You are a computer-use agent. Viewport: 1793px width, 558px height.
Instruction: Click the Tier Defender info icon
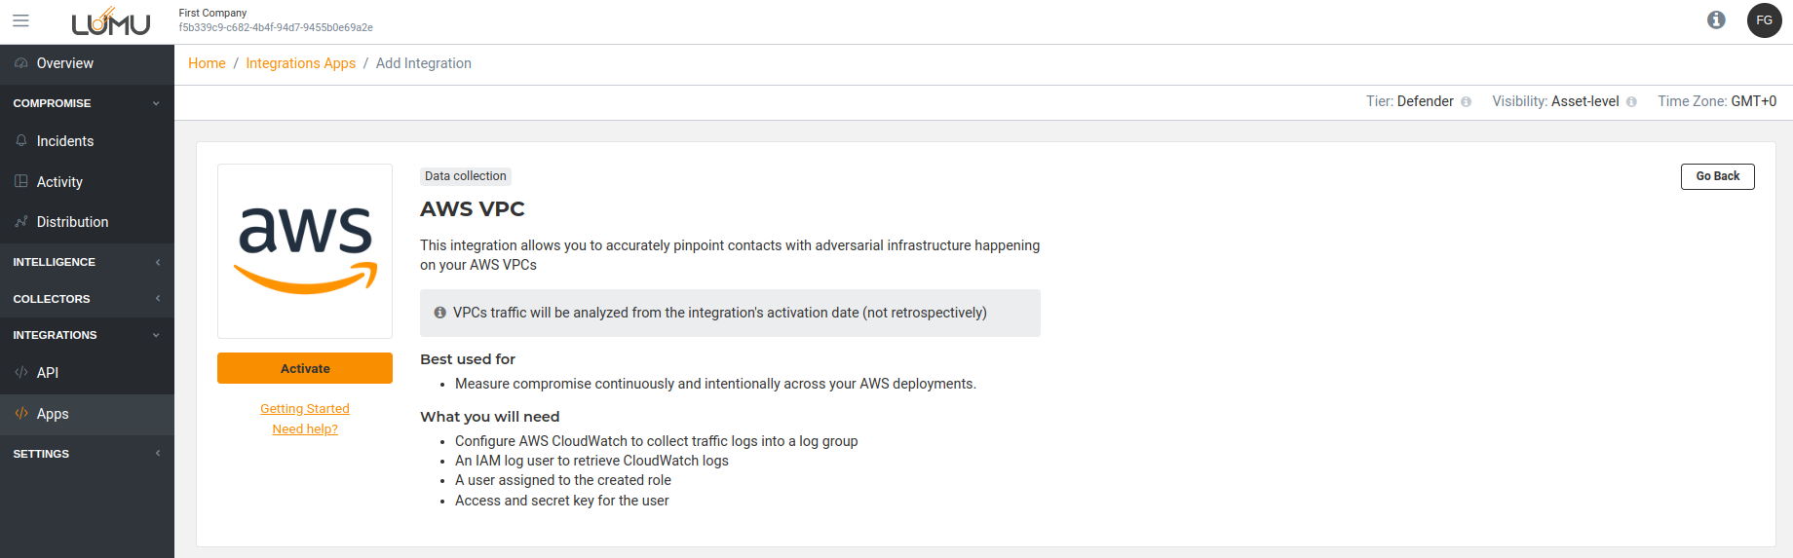click(1466, 102)
